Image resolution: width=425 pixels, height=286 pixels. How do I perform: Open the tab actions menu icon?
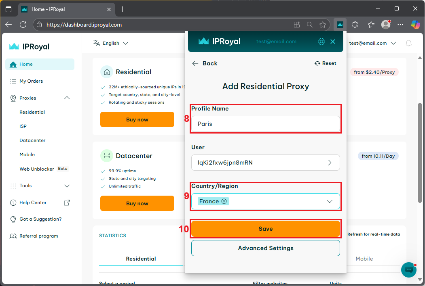coord(8,9)
